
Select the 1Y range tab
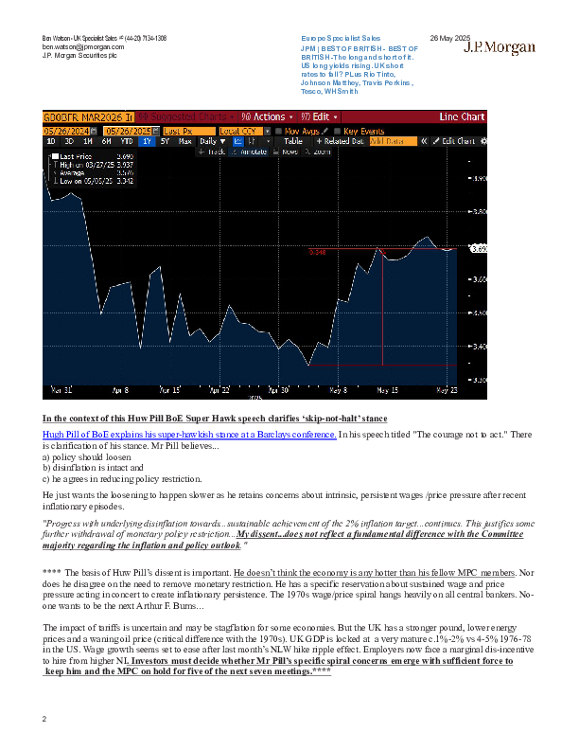click(148, 141)
